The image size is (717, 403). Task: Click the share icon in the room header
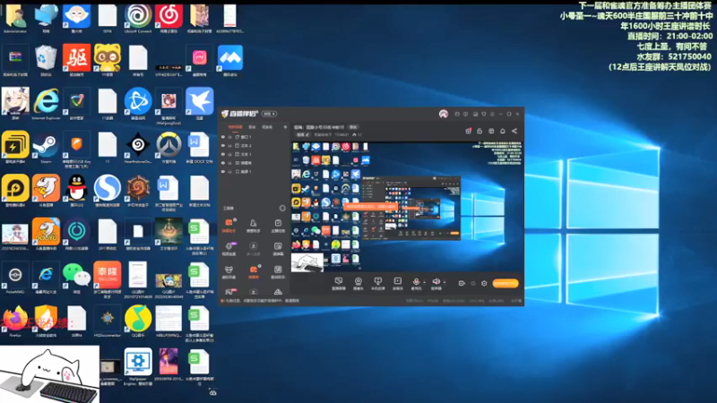point(514,131)
